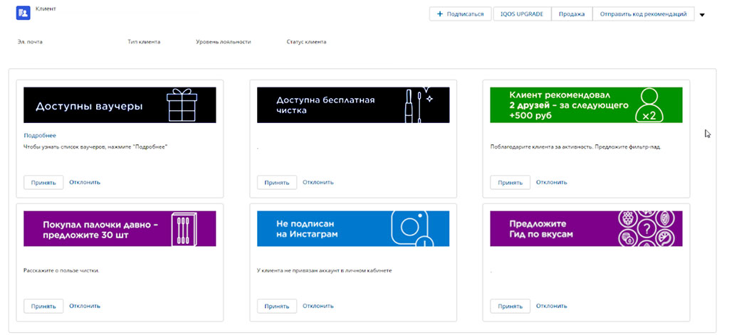Click the gift box icon on vouchers banner
729x335 pixels.
(x=180, y=105)
